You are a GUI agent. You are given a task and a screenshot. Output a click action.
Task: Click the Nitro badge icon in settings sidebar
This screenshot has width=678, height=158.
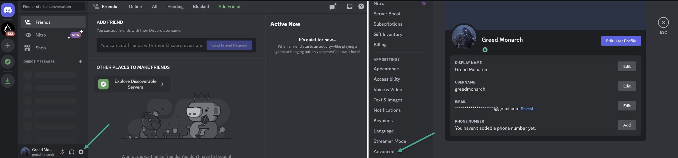coord(424,3)
